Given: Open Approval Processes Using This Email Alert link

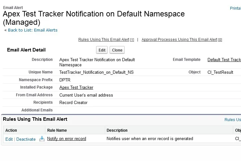Looking at the screenshot, I should point(182,40).
